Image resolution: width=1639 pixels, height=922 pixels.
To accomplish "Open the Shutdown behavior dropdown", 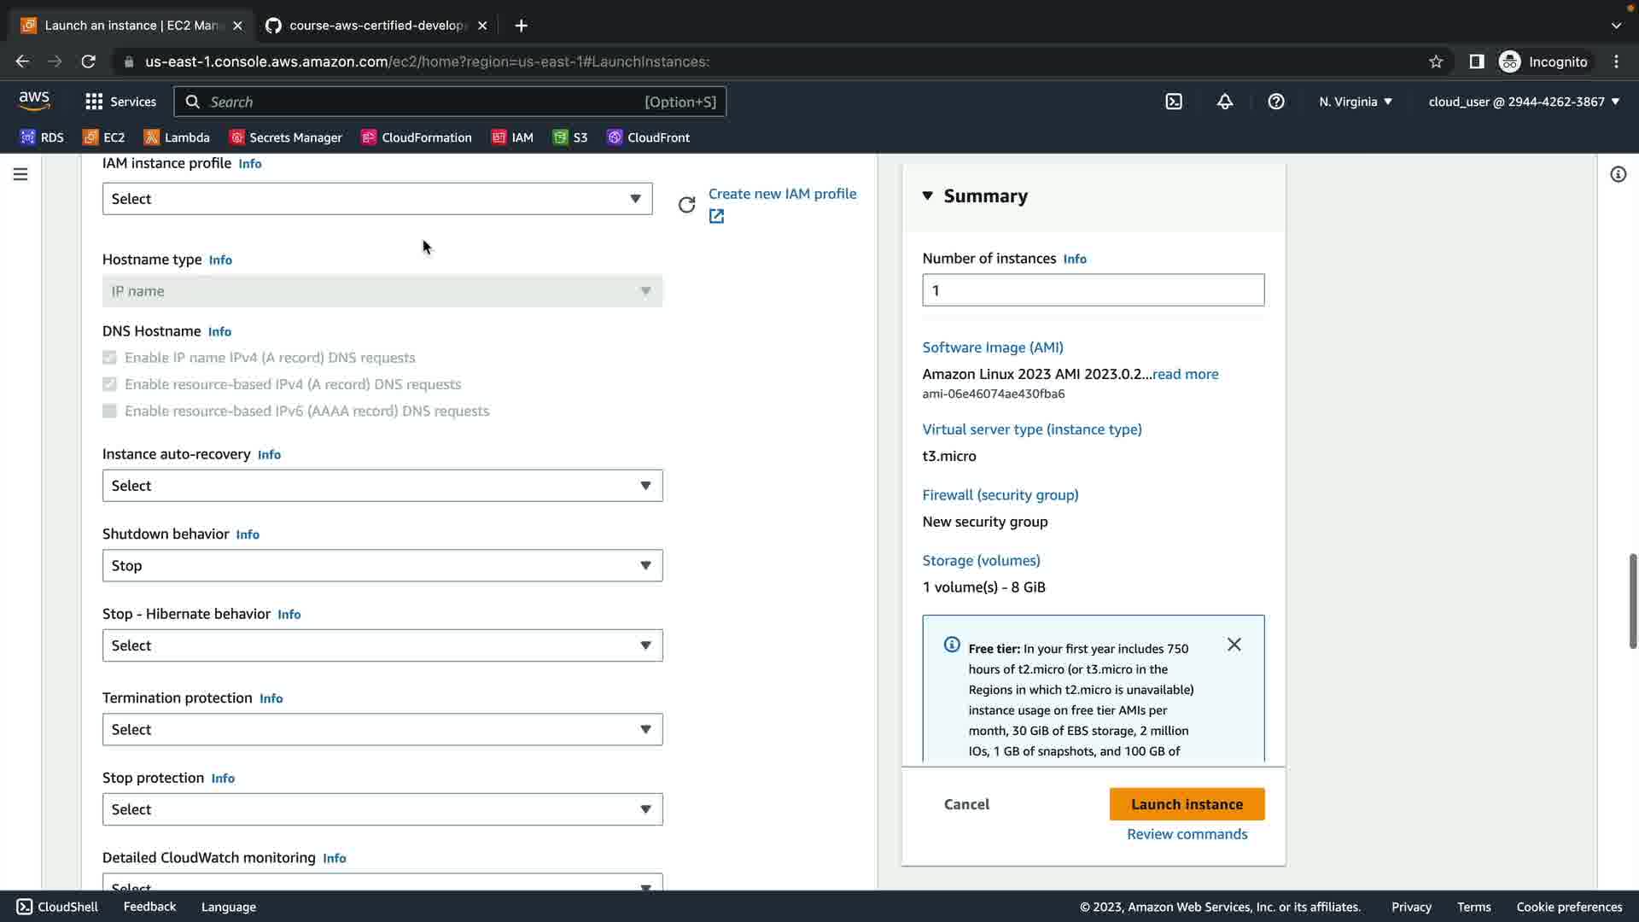I will tap(382, 565).
